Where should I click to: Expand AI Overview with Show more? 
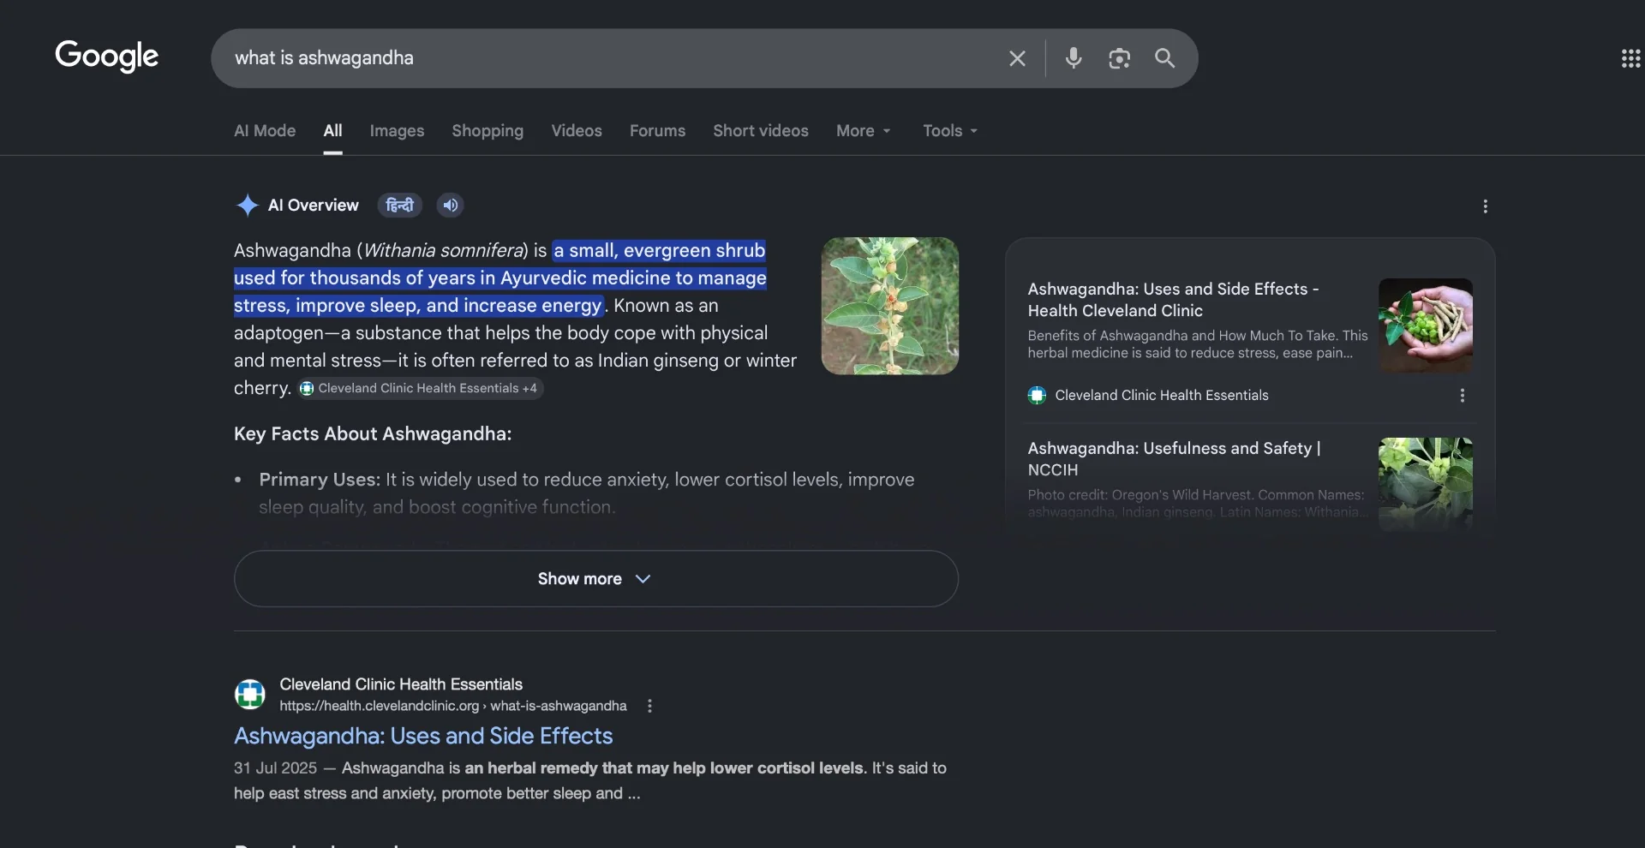click(596, 579)
